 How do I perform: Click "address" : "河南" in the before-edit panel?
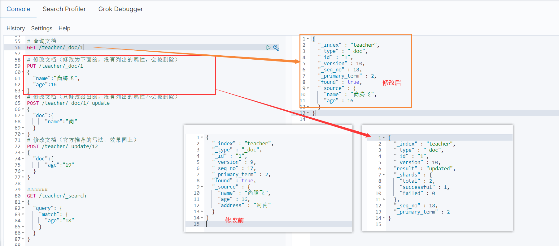click(x=244, y=206)
